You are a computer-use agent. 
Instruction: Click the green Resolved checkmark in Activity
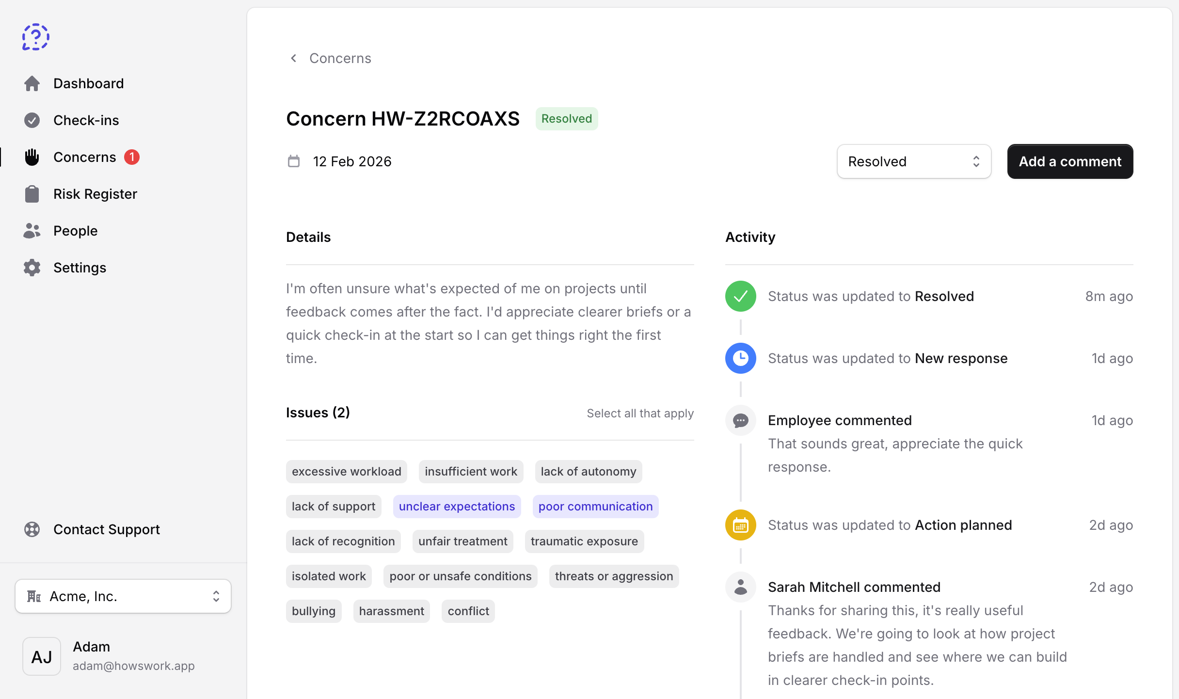(740, 296)
